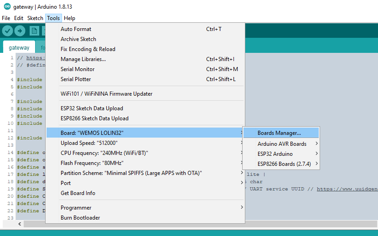The width and height of the screenshot is (378, 236).
Task: Select Burn Bootloader
Action: (145, 218)
